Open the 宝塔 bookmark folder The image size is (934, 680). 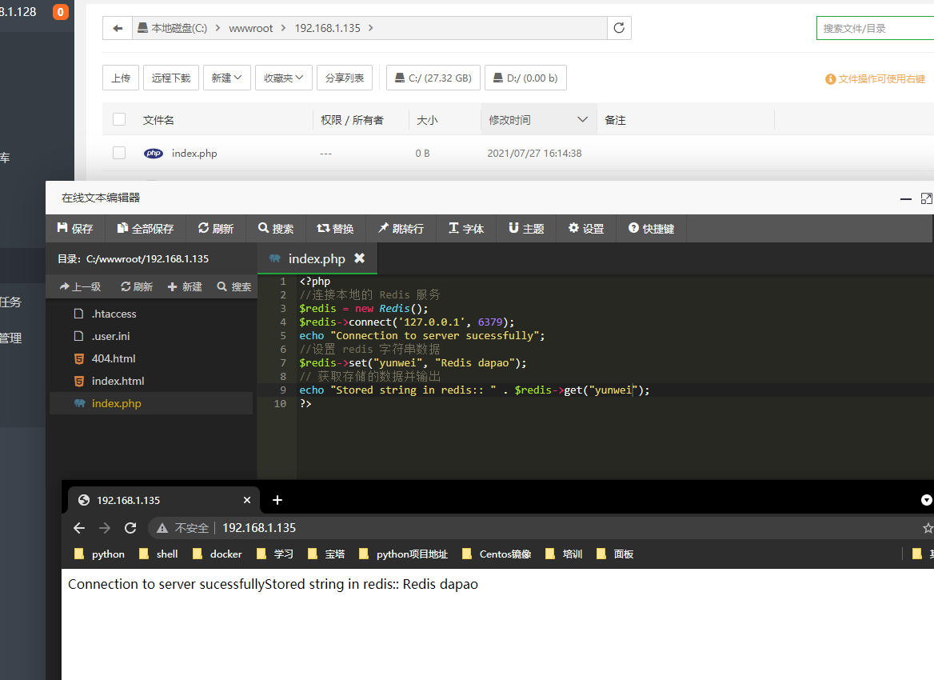point(326,554)
